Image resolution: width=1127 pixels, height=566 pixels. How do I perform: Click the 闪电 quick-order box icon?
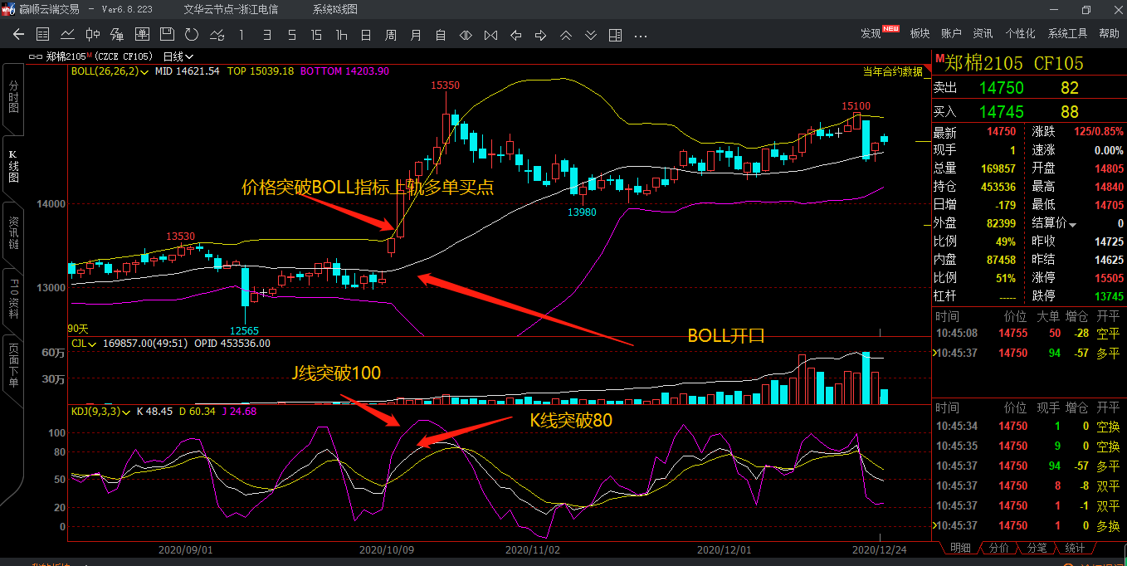[142, 35]
